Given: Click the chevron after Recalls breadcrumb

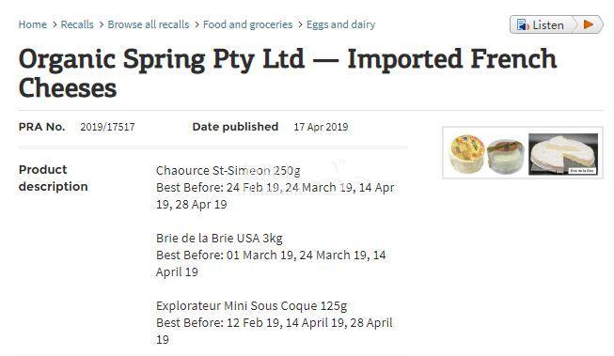Looking at the screenshot, I should click(101, 25).
